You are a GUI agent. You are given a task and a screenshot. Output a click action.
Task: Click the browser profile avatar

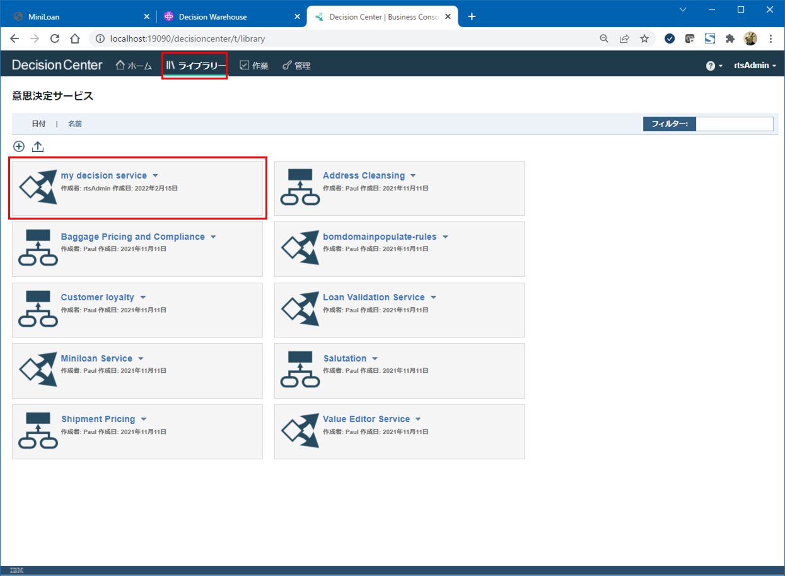click(750, 38)
